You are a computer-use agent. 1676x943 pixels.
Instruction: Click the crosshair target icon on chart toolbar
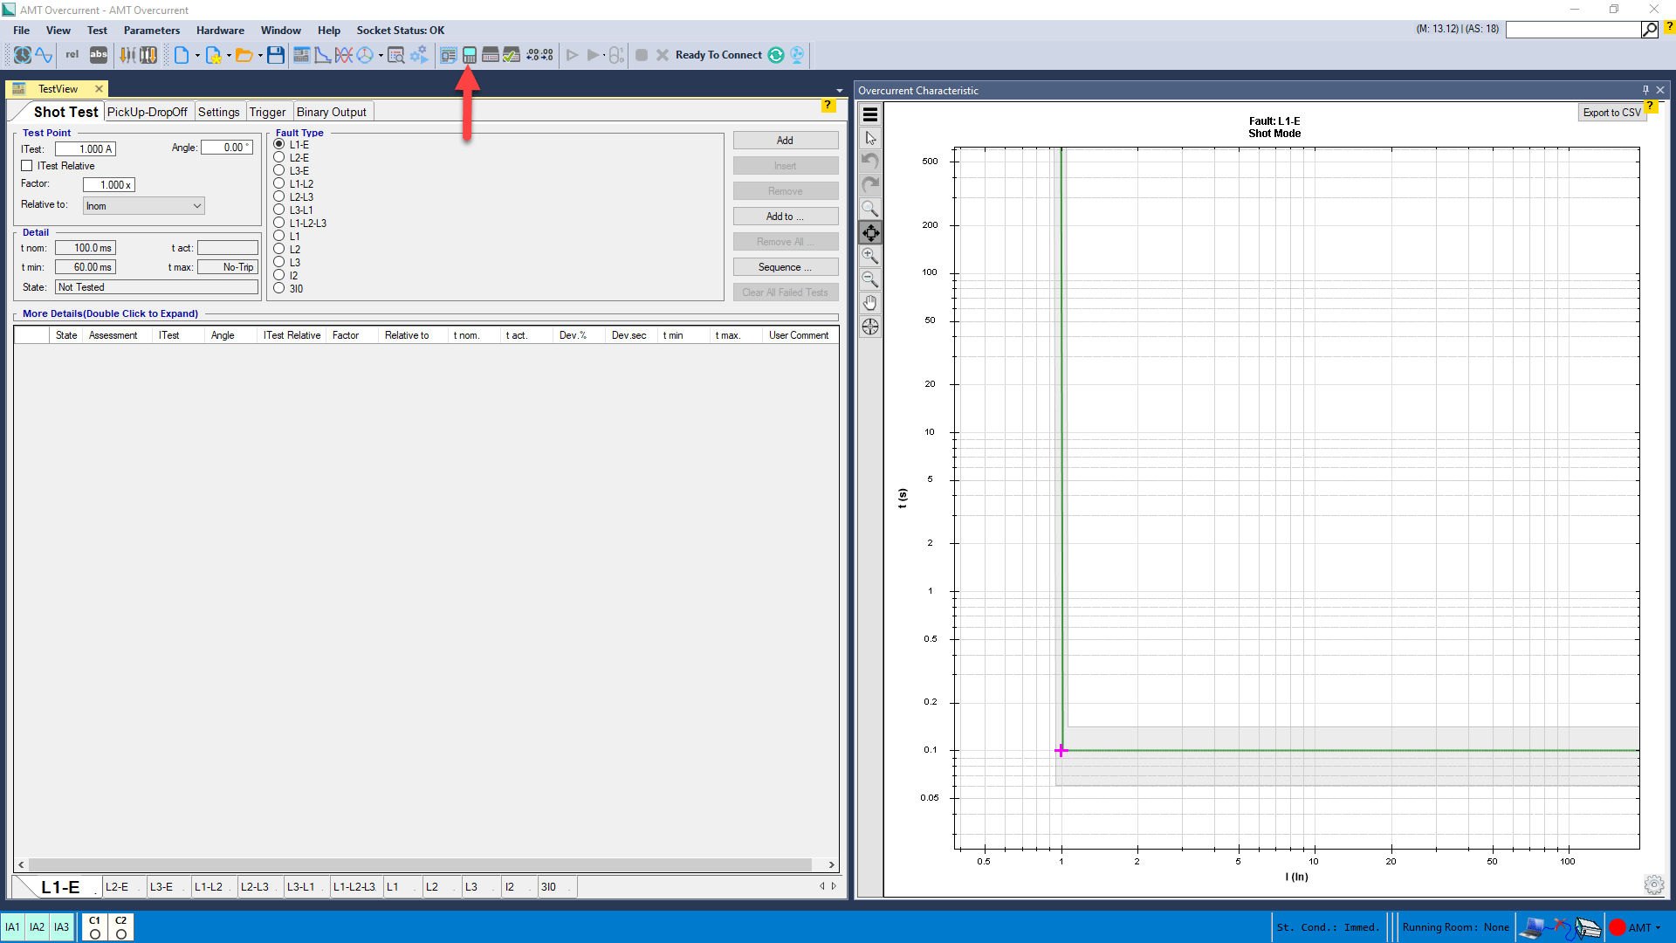[x=870, y=327]
